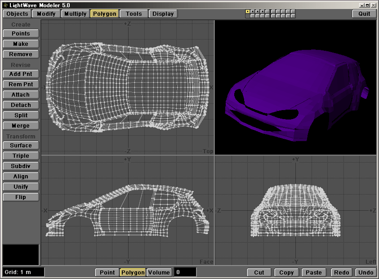Viewport: 379px width, 279px height.
Task: Click the Merge polygons button
Action: pyautogui.click(x=21, y=126)
